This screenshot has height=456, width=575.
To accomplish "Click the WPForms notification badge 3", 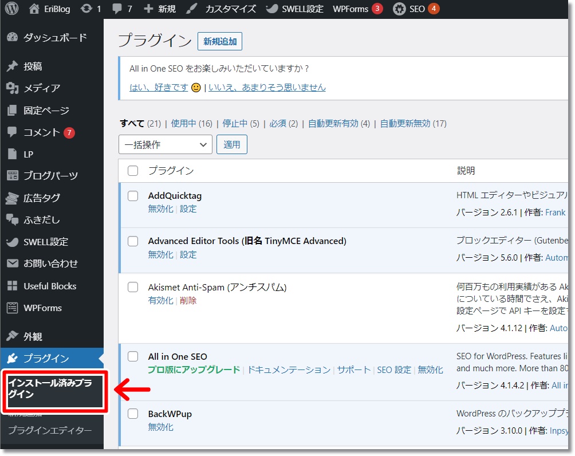I will coord(377,9).
